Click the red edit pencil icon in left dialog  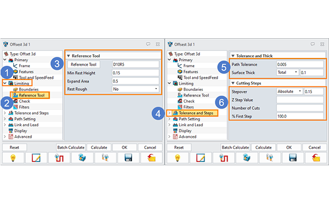tap(36, 158)
